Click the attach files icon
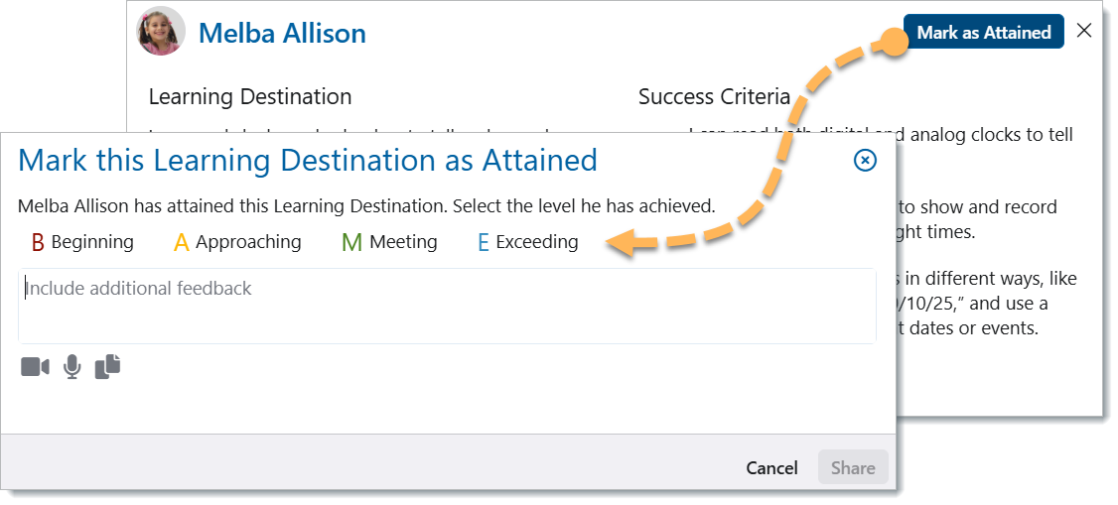Image resolution: width=1118 pixels, height=505 pixels. pos(107,366)
